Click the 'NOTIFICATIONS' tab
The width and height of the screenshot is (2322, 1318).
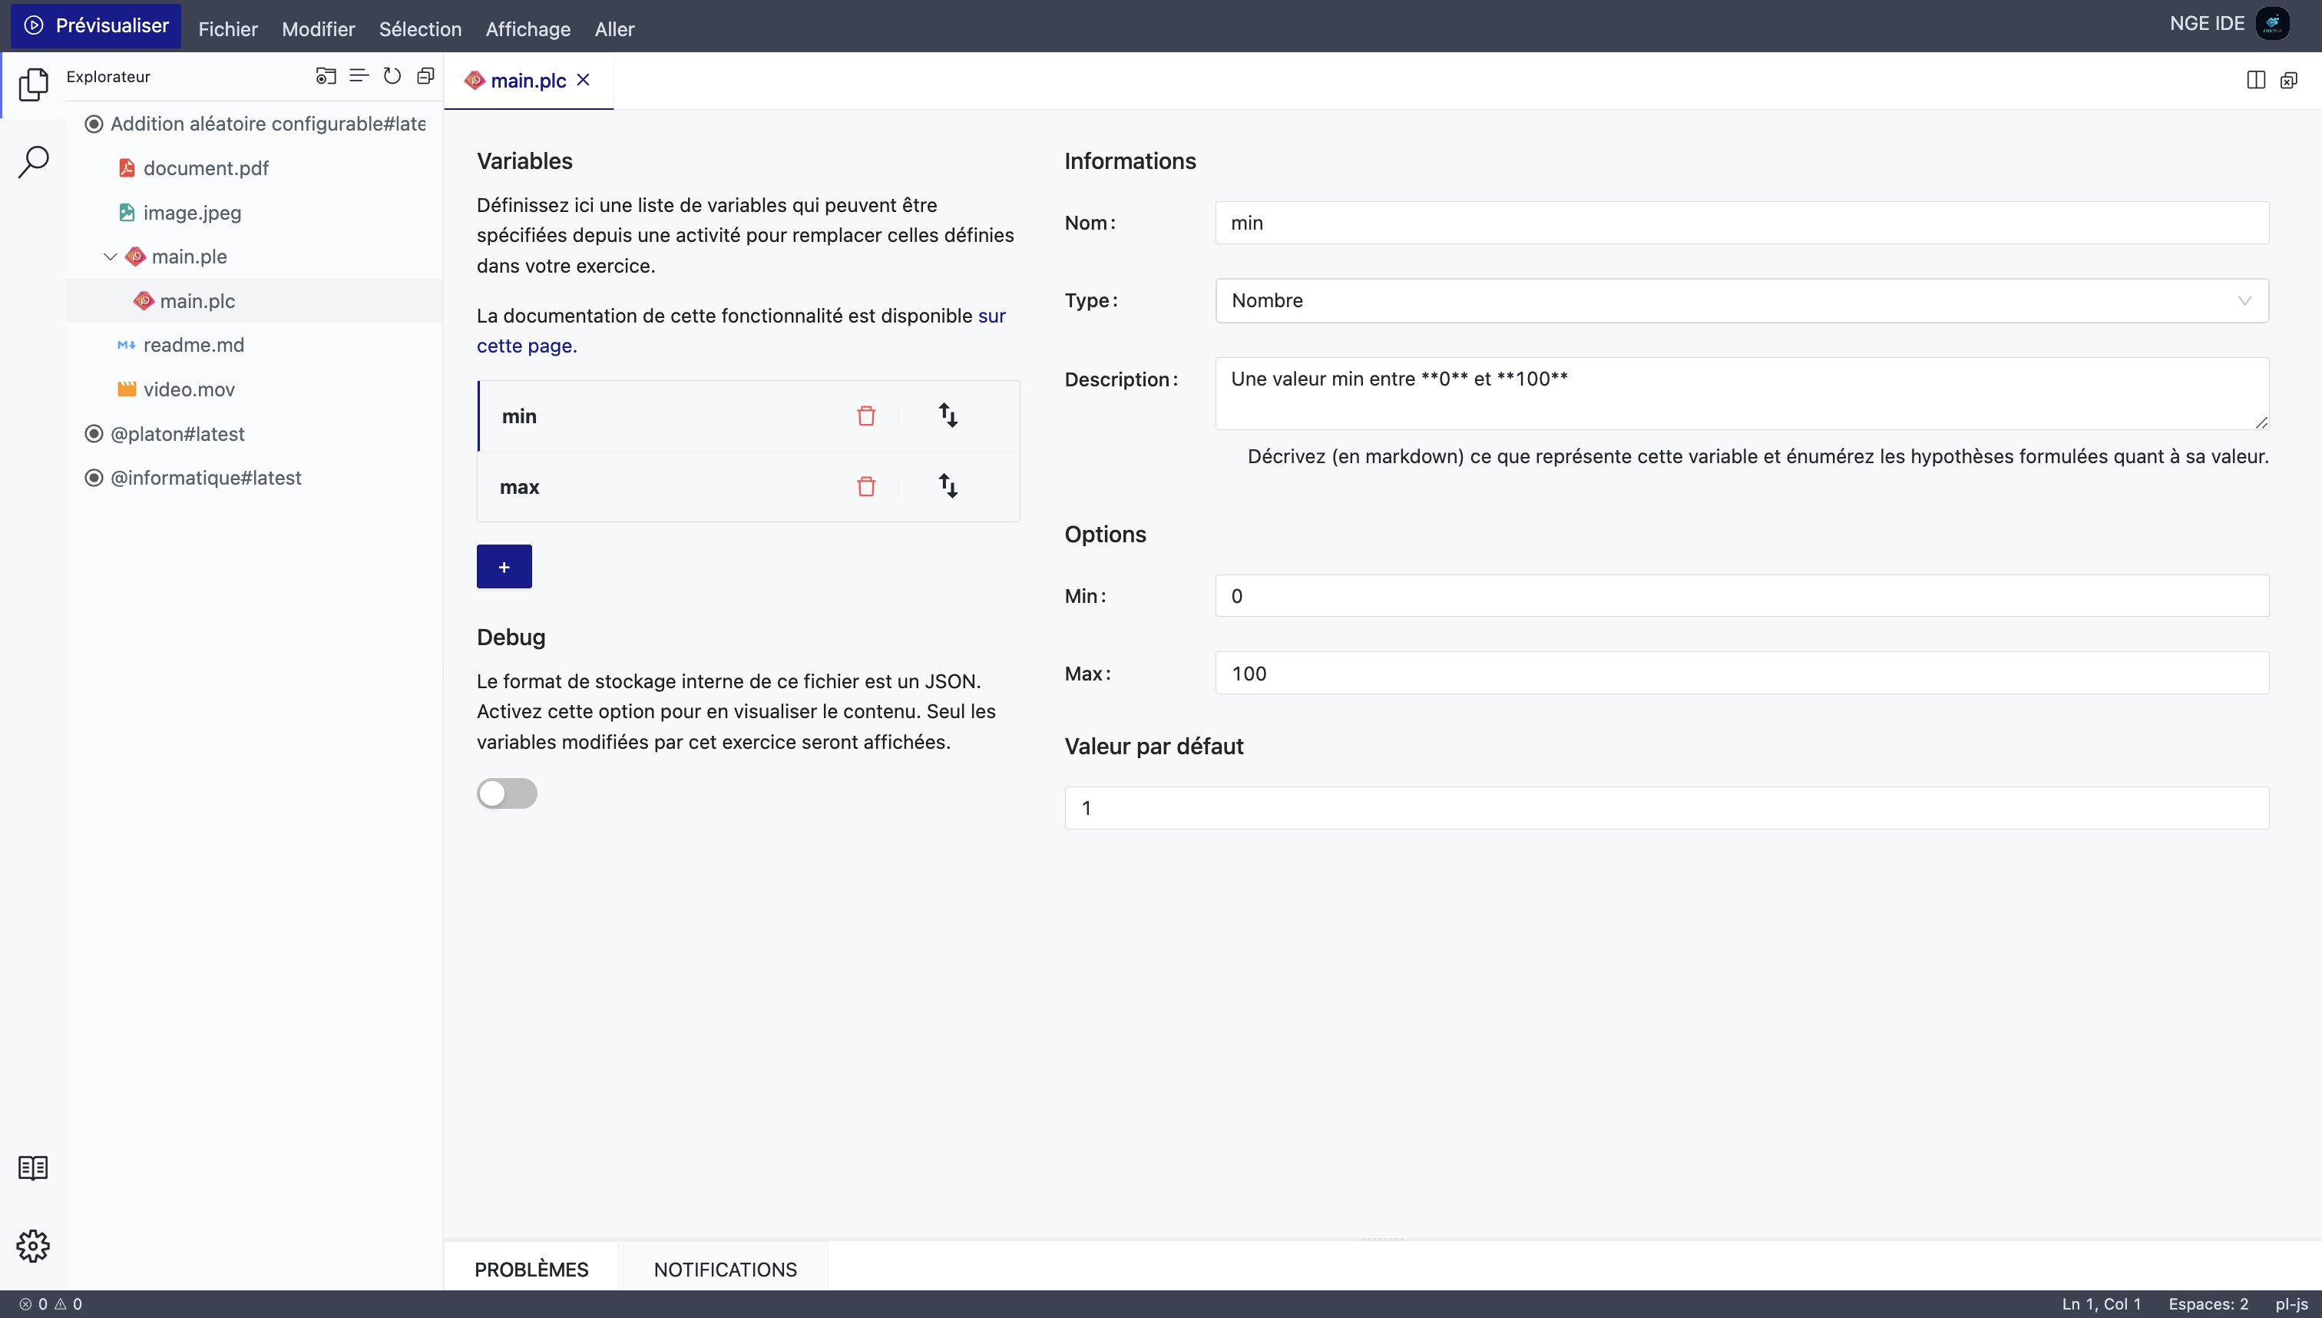tap(726, 1269)
